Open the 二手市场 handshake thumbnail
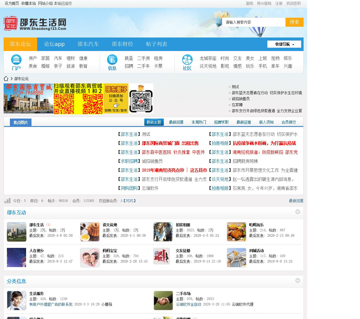Image resolution: width=360 pixels, height=319 pixels. pos(163,300)
